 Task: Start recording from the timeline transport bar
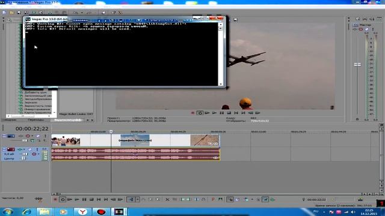tap(55, 200)
